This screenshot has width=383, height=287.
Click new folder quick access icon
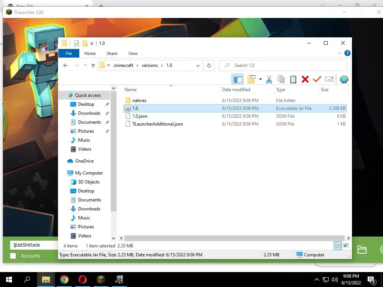pyautogui.click(x=85, y=43)
